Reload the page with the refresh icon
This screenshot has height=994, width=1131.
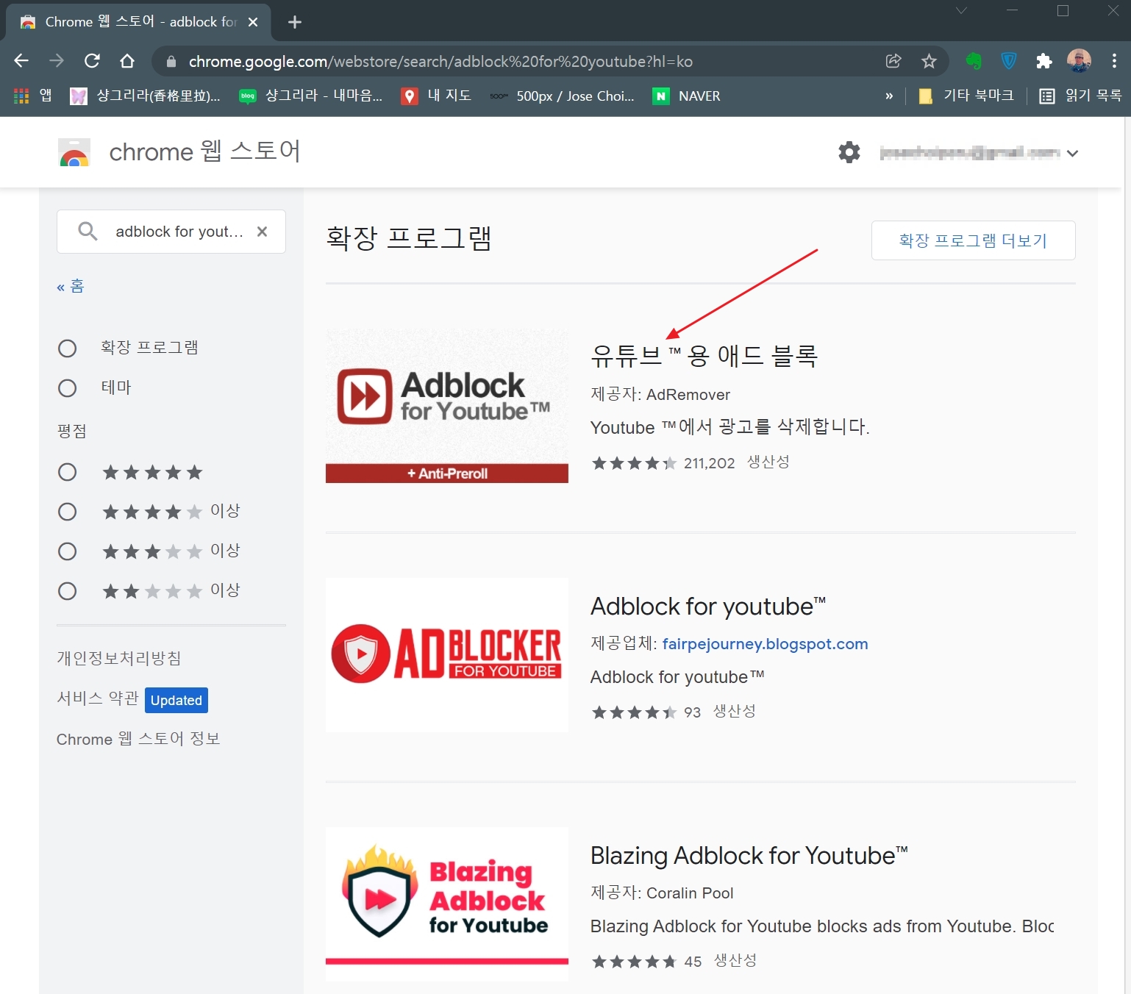click(x=92, y=61)
